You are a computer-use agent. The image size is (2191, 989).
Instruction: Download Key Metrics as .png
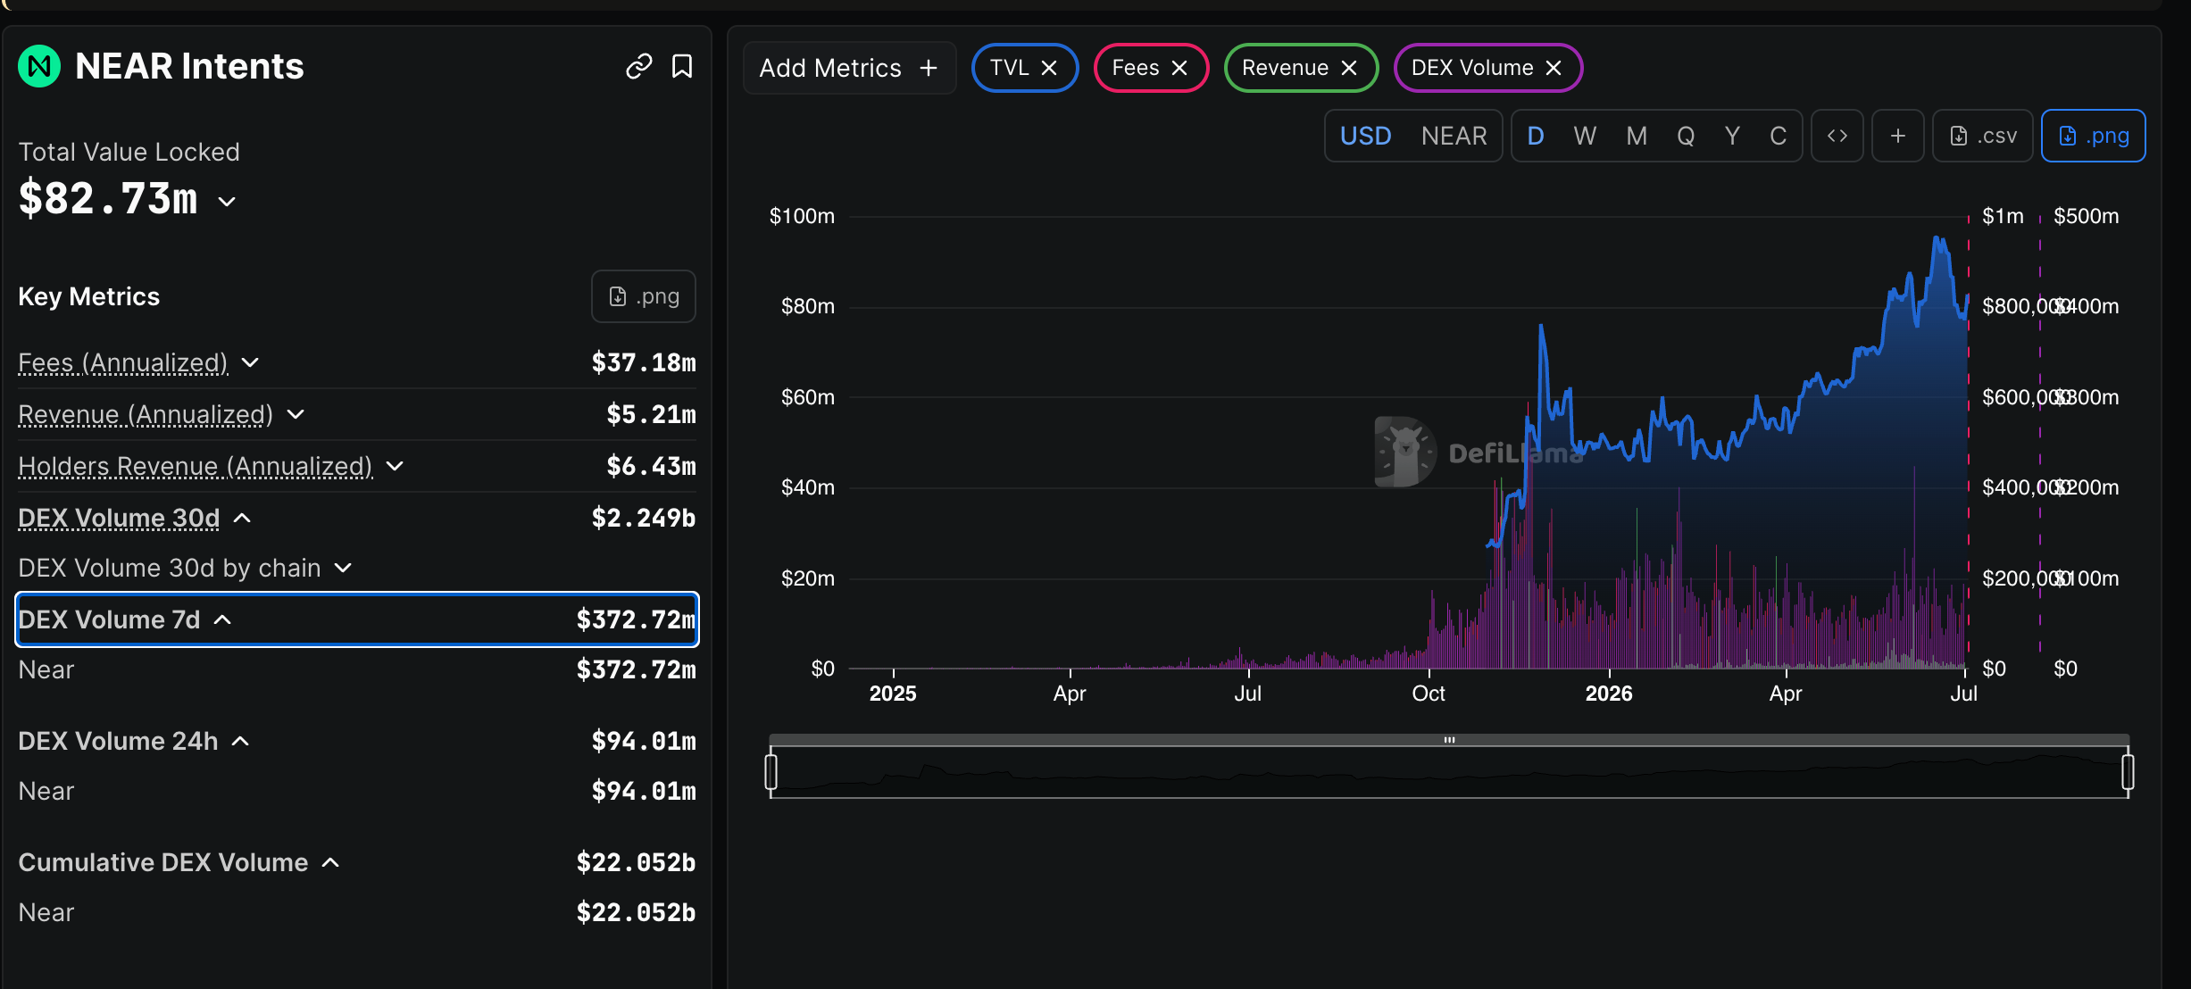[x=644, y=296]
